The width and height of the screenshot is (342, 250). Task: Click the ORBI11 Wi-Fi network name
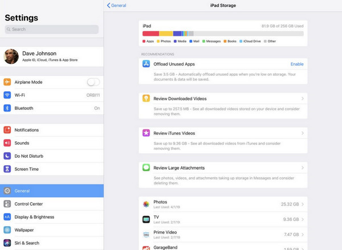(x=93, y=95)
